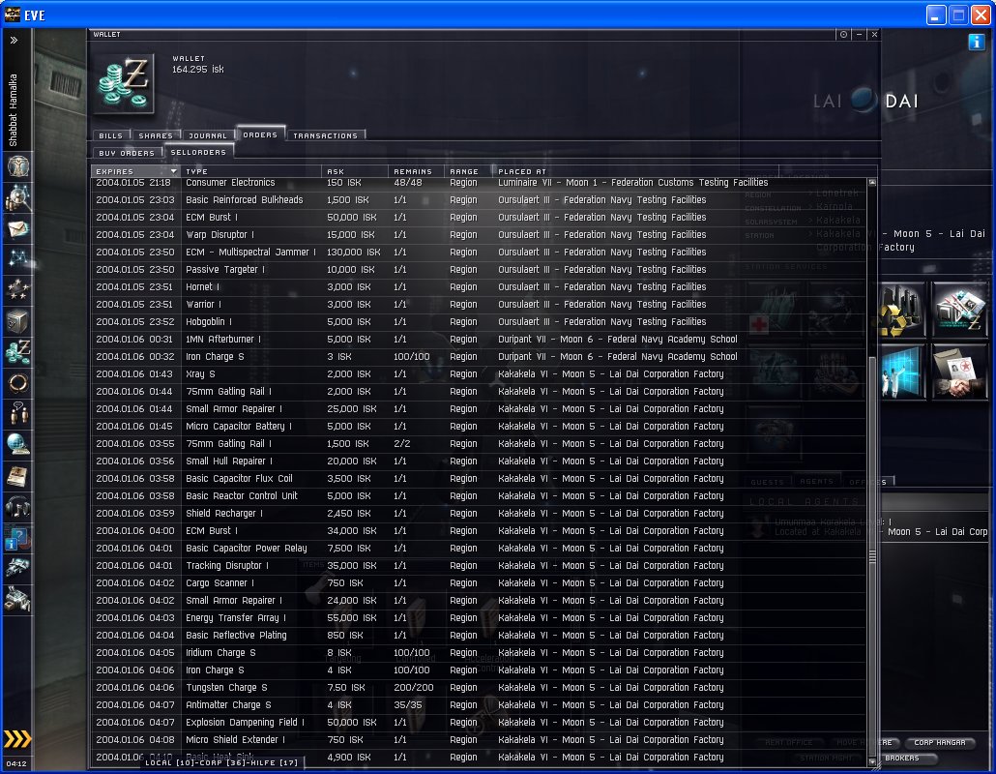The height and width of the screenshot is (774, 996).
Task: Select the Tracking Disruptor I order
Action: pyautogui.click(x=480, y=566)
